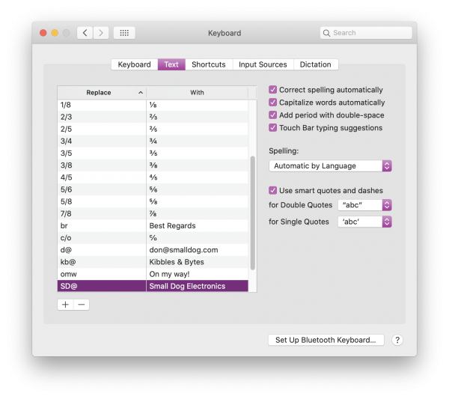Switch to the Input Sources tab

263,64
